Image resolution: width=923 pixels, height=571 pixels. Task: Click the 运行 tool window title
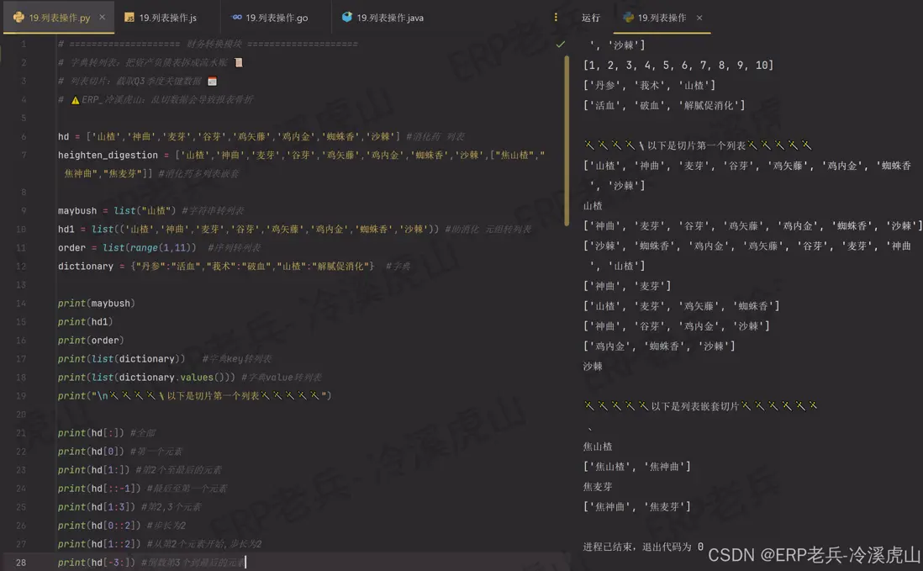[591, 15]
